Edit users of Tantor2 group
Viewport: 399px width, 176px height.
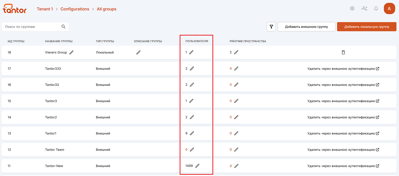click(x=192, y=117)
